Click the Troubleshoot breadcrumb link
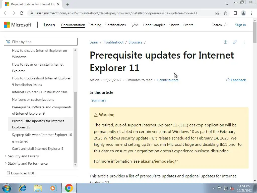 pyautogui.click(x=113, y=42)
